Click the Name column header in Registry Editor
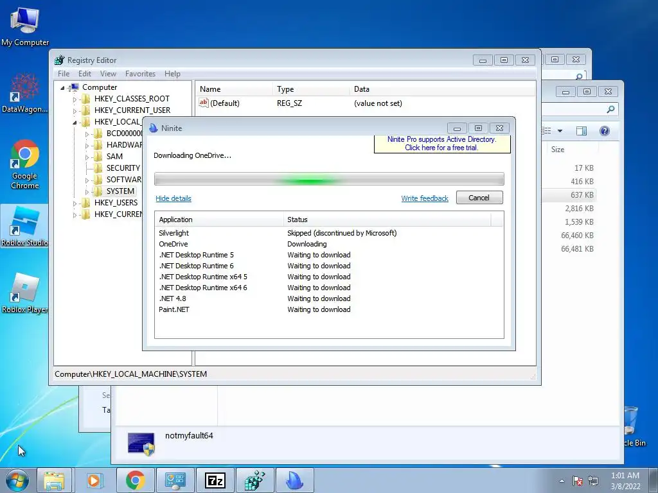The image size is (658, 493). coord(234,89)
